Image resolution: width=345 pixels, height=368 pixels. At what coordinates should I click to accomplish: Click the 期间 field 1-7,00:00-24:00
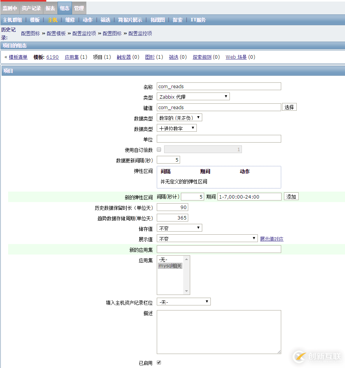pos(249,197)
